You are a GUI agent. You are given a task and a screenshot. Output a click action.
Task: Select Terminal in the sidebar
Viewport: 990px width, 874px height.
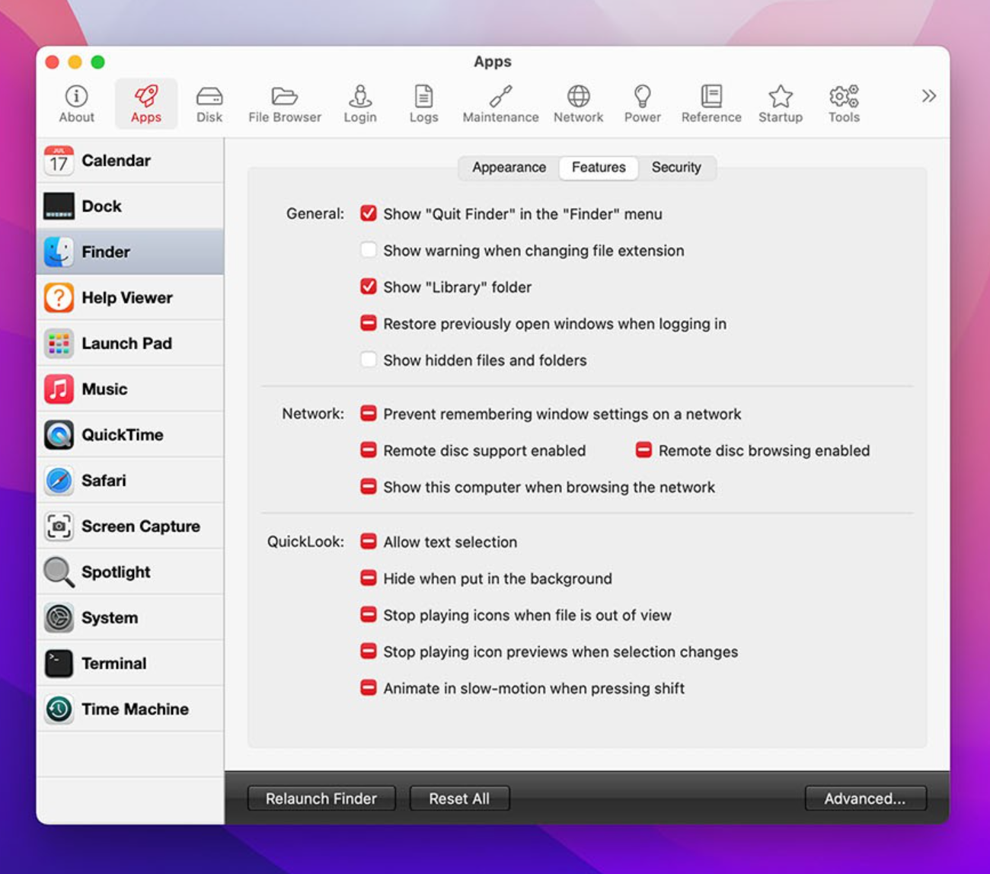pyautogui.click(x=130, y=664)
